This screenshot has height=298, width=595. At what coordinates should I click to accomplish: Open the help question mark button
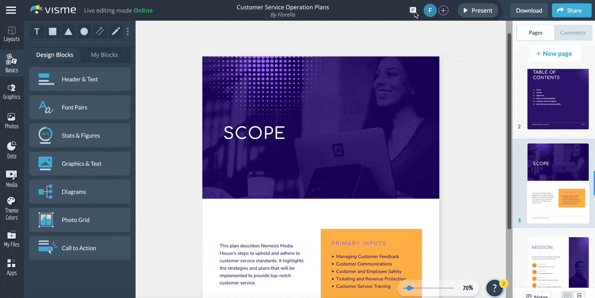pyautogui.click(x=494, y=288)
